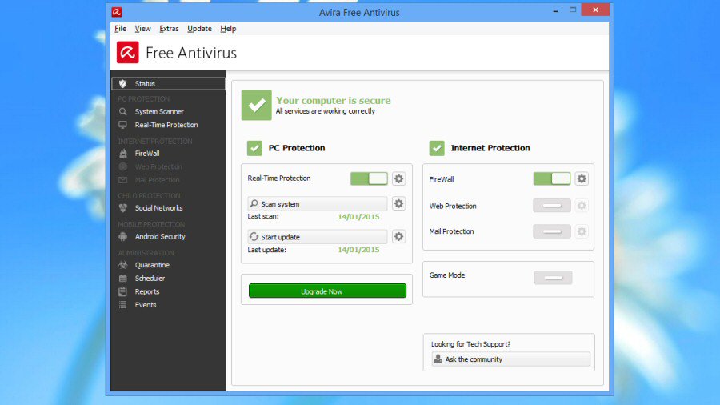This screenshot has height=405, width=720.
Task: Click 'Looking for Tech Support?' text
Action: coord(470,344)
